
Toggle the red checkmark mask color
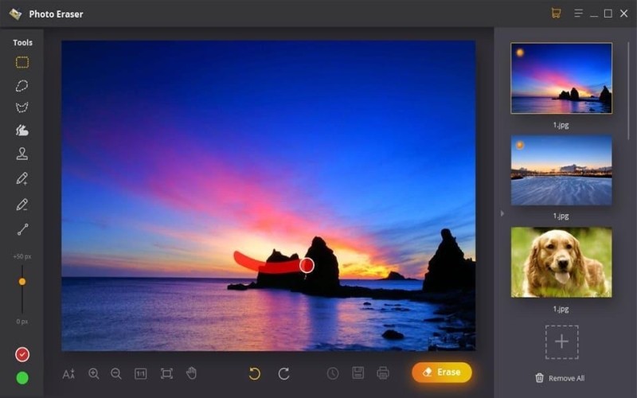click(22, 354)
